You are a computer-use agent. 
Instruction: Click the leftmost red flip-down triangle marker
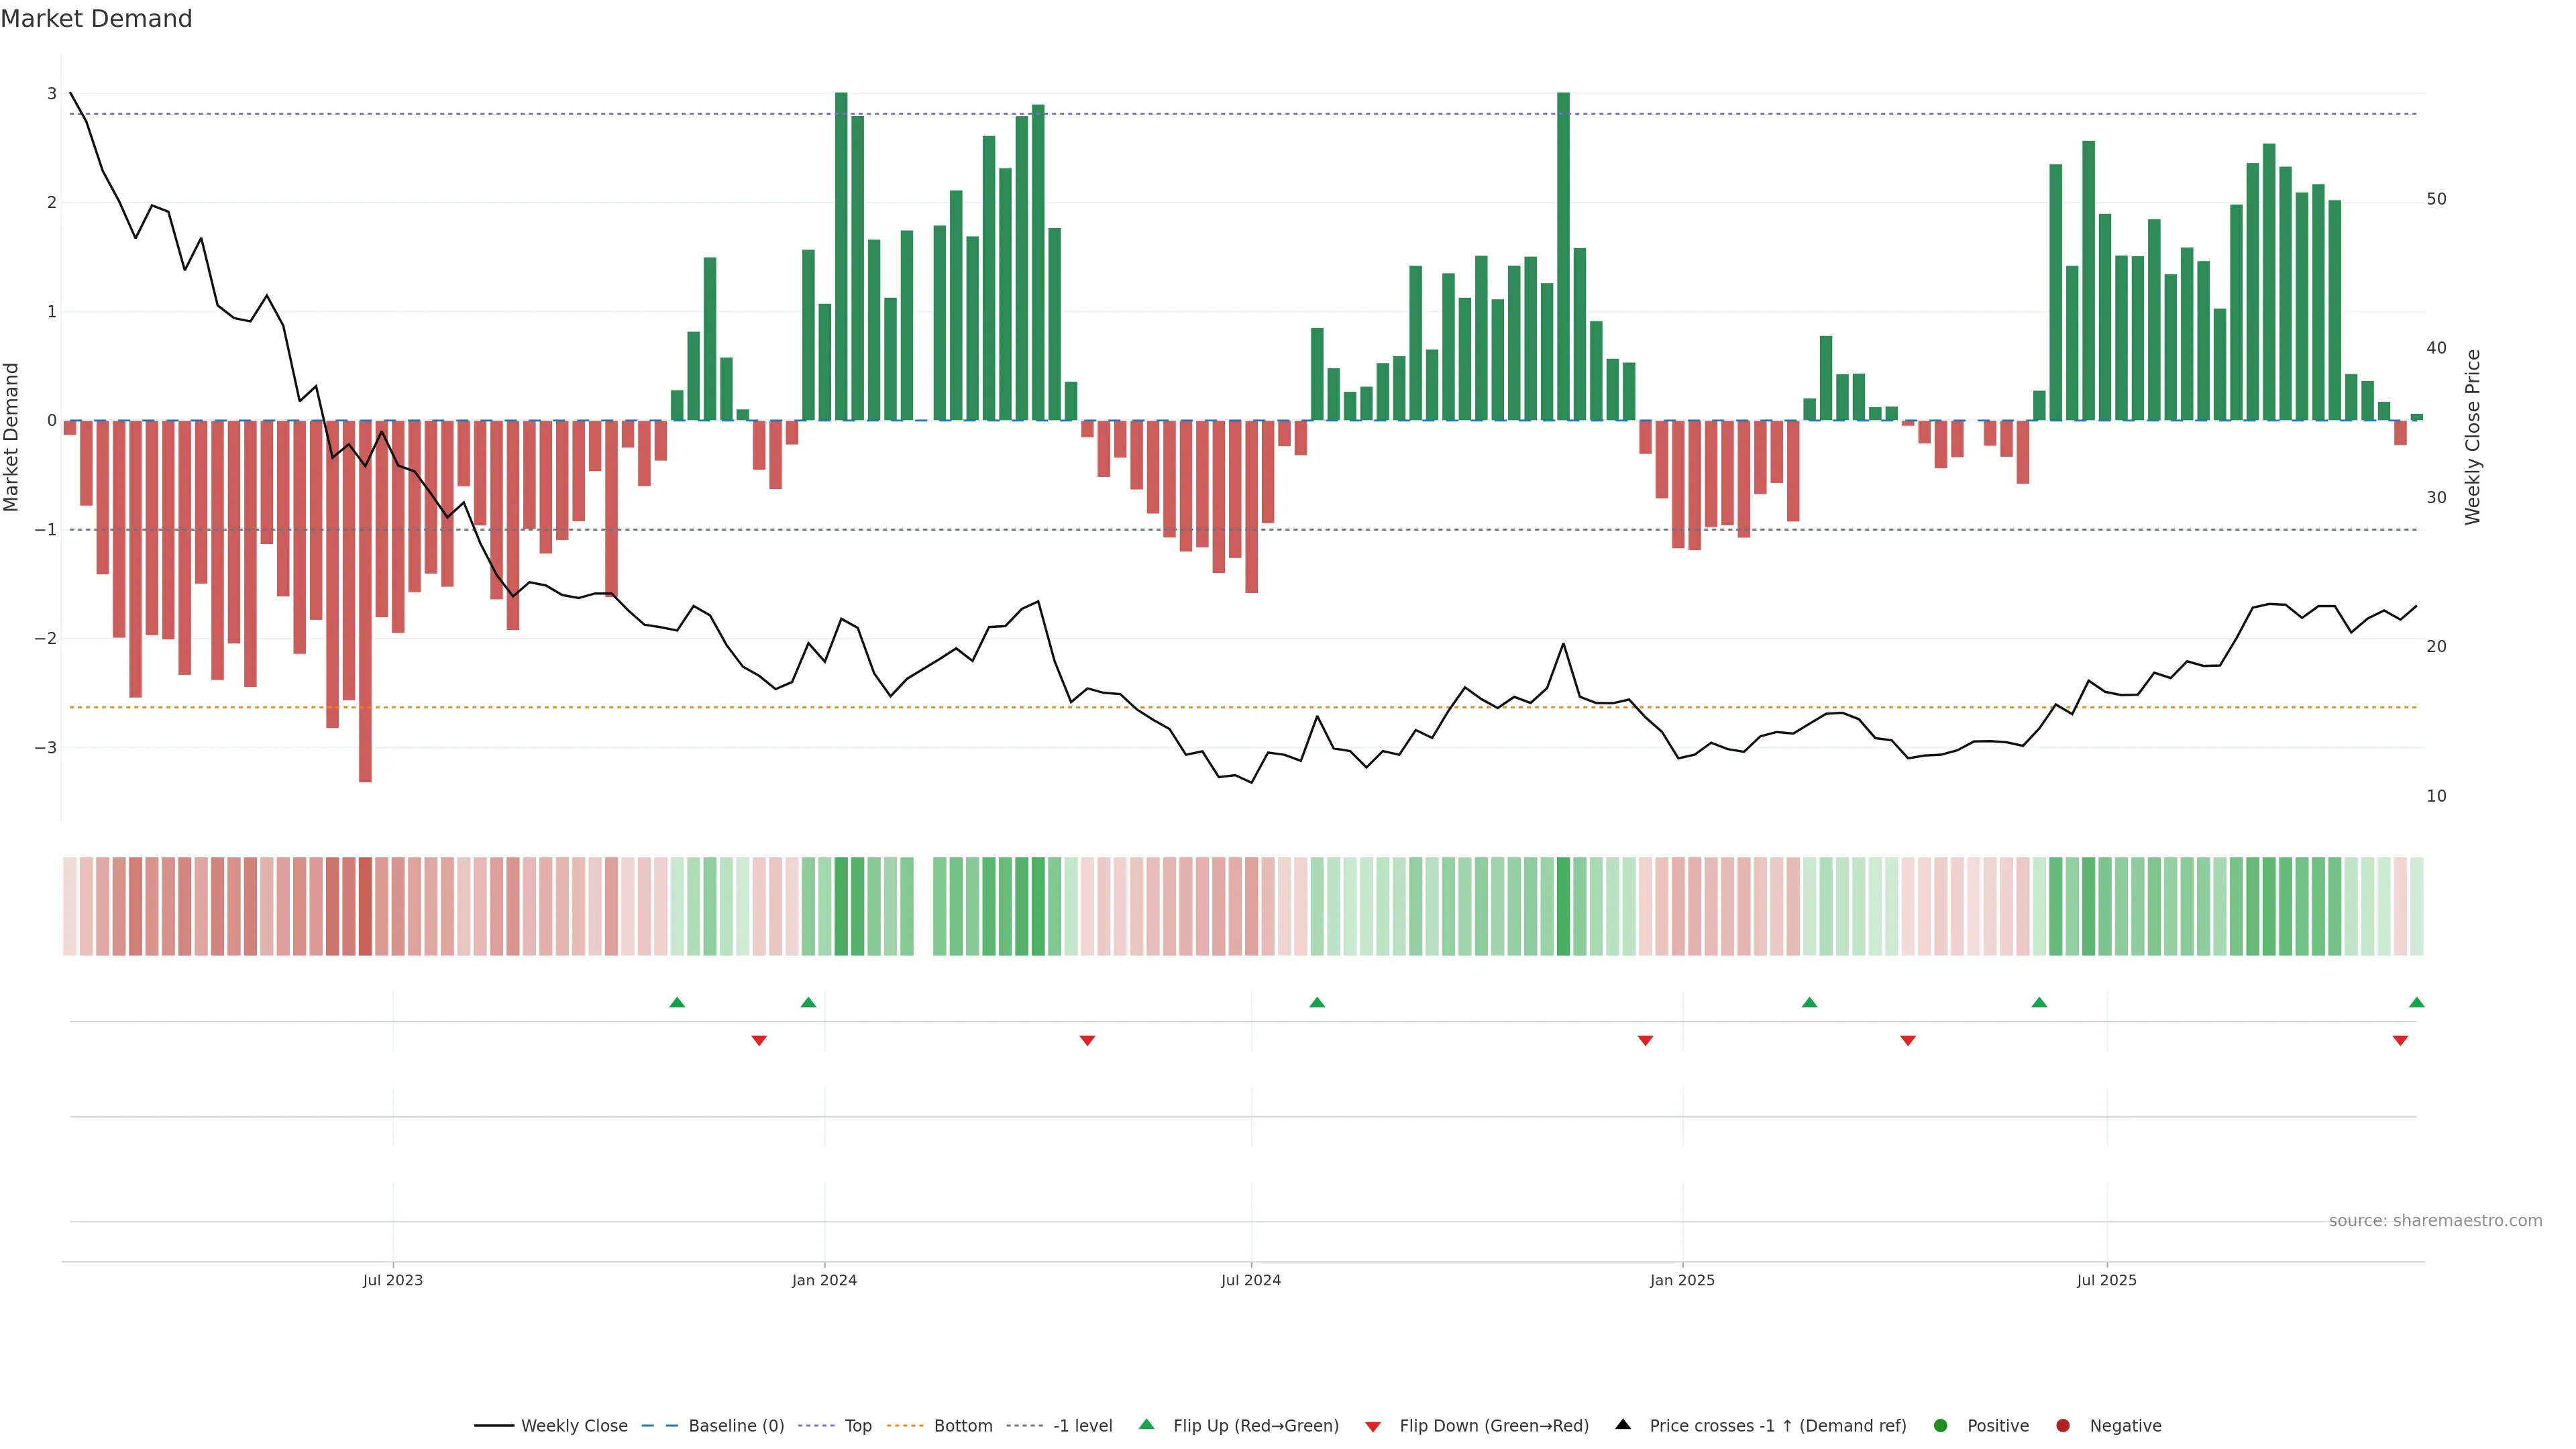click(759, 1041)
